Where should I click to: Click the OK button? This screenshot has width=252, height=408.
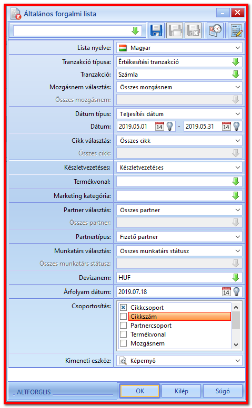(140, 391)
